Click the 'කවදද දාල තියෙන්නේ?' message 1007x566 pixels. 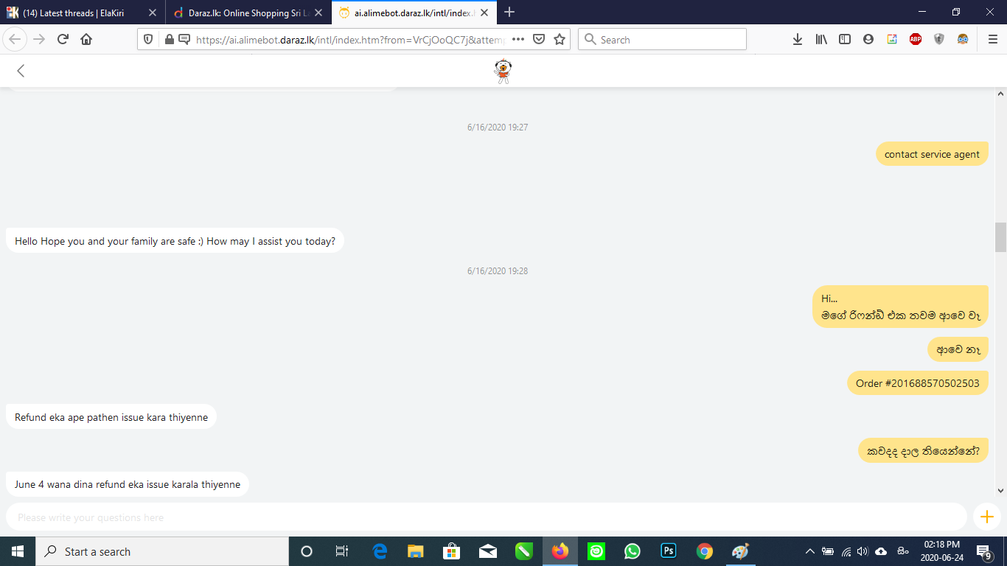[x=923, y=450]
